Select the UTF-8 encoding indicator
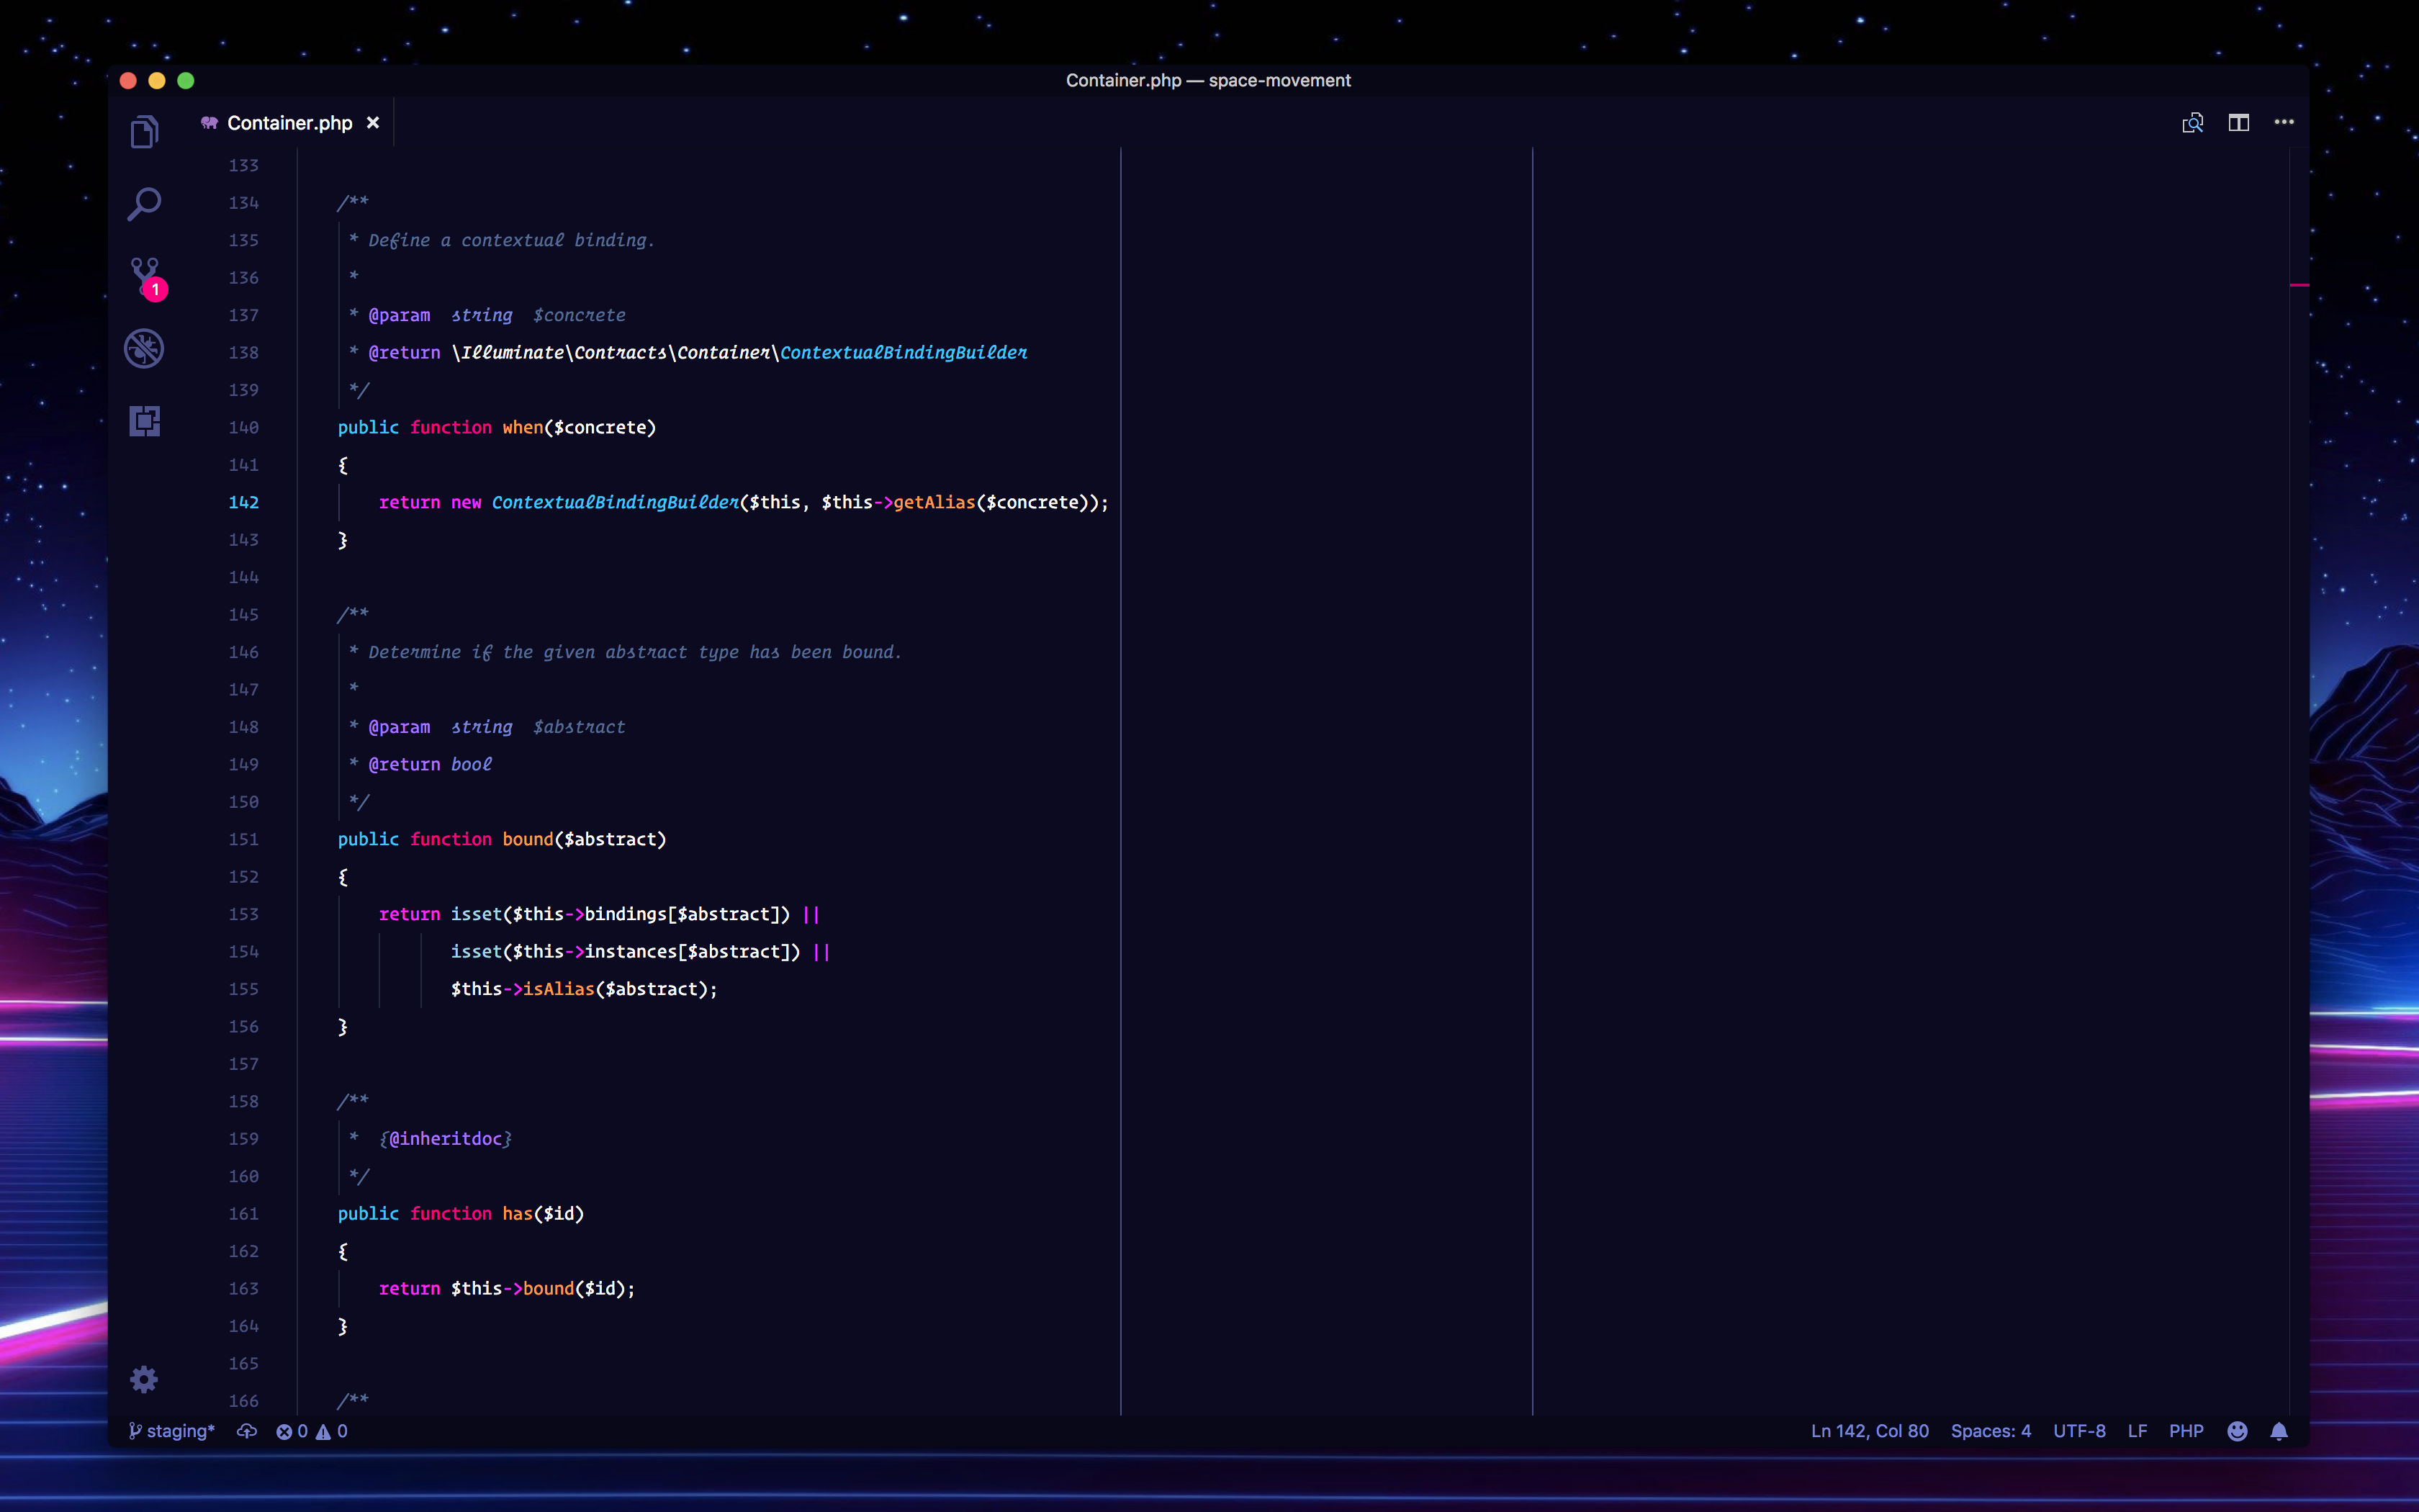 point(2078,1431)
